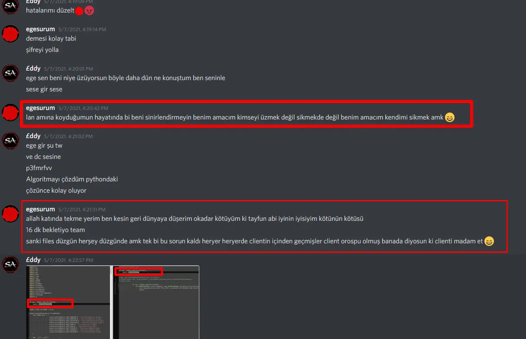Click £ddy's avatar beside 4:20:01 message

(10, 73)
